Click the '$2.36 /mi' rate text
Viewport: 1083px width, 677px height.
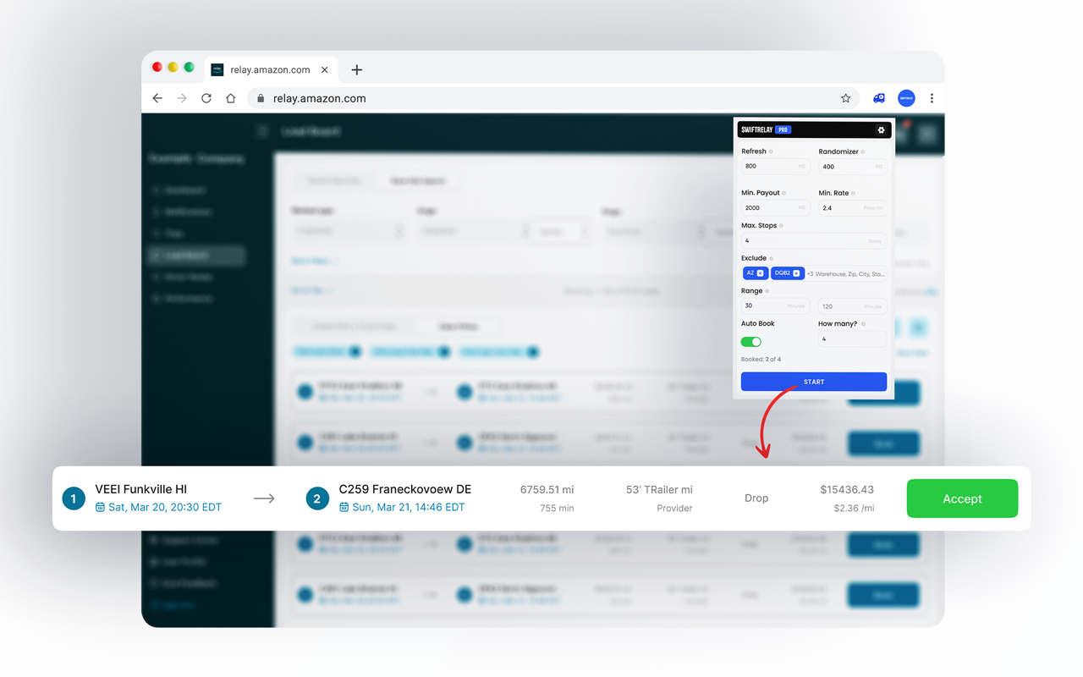coord(853,509)
